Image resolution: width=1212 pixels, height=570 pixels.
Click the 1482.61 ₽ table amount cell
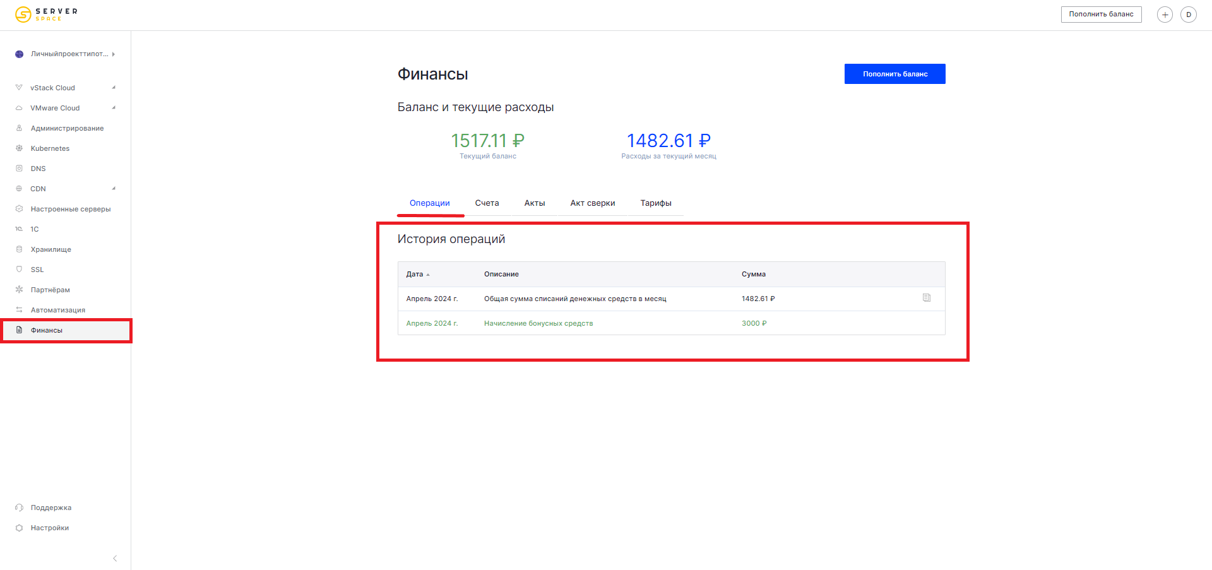tap(758, 299)
